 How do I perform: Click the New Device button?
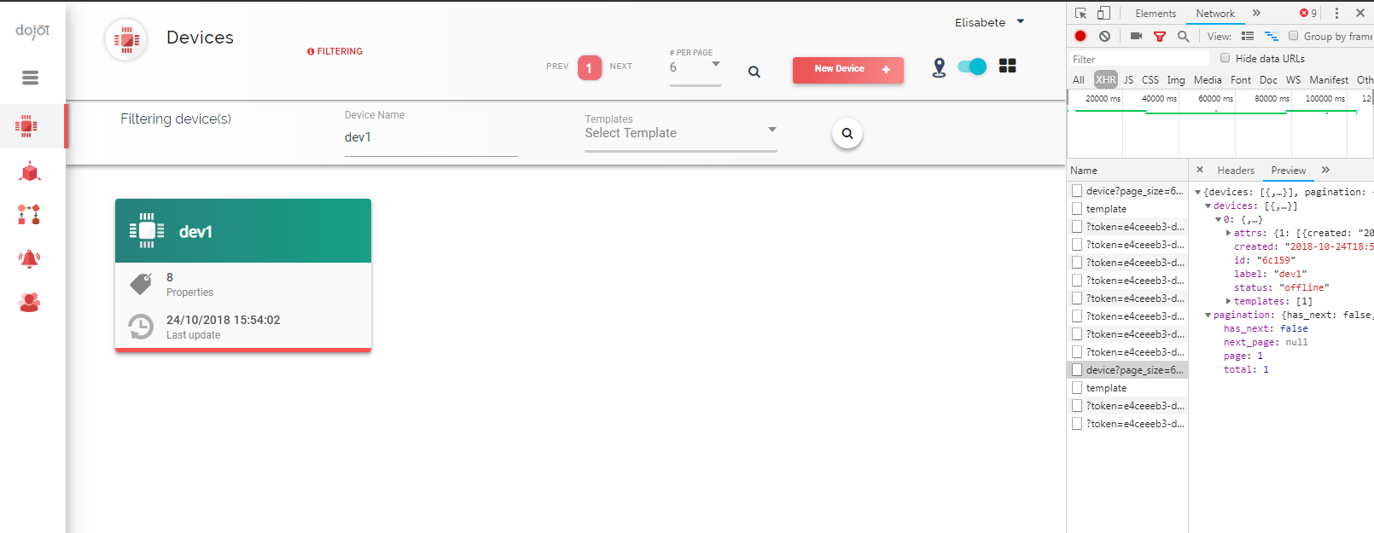pos(848,69)
